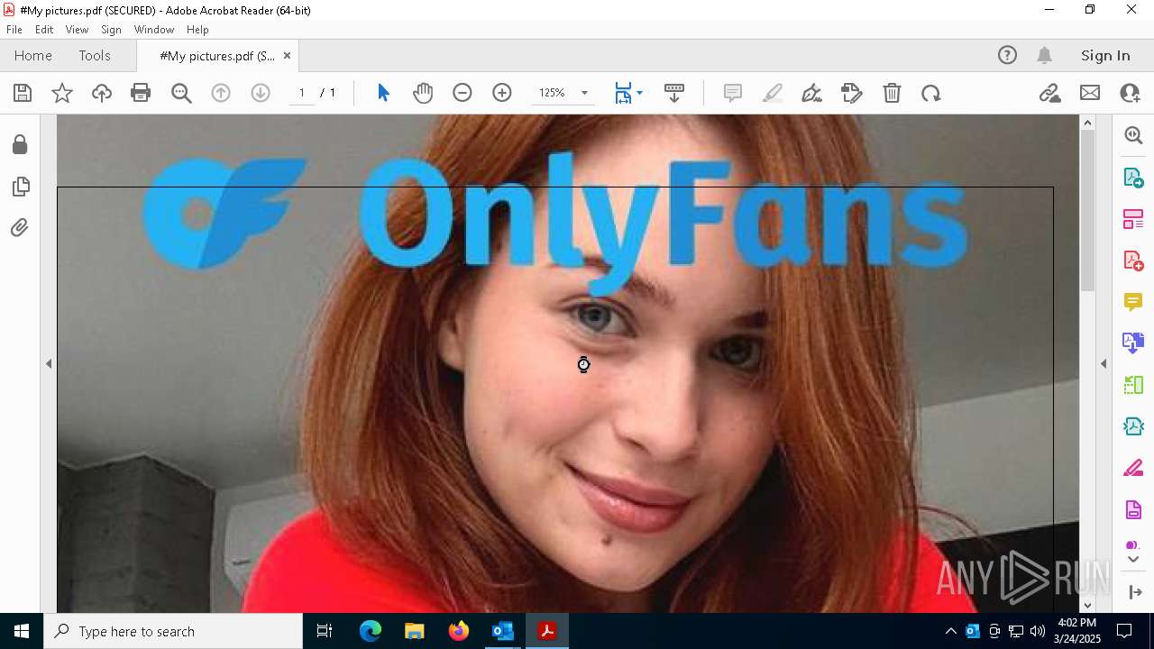Open the Sign menu
The height and width of the screenshot is (649, 1154).
(x=111, y=30)
